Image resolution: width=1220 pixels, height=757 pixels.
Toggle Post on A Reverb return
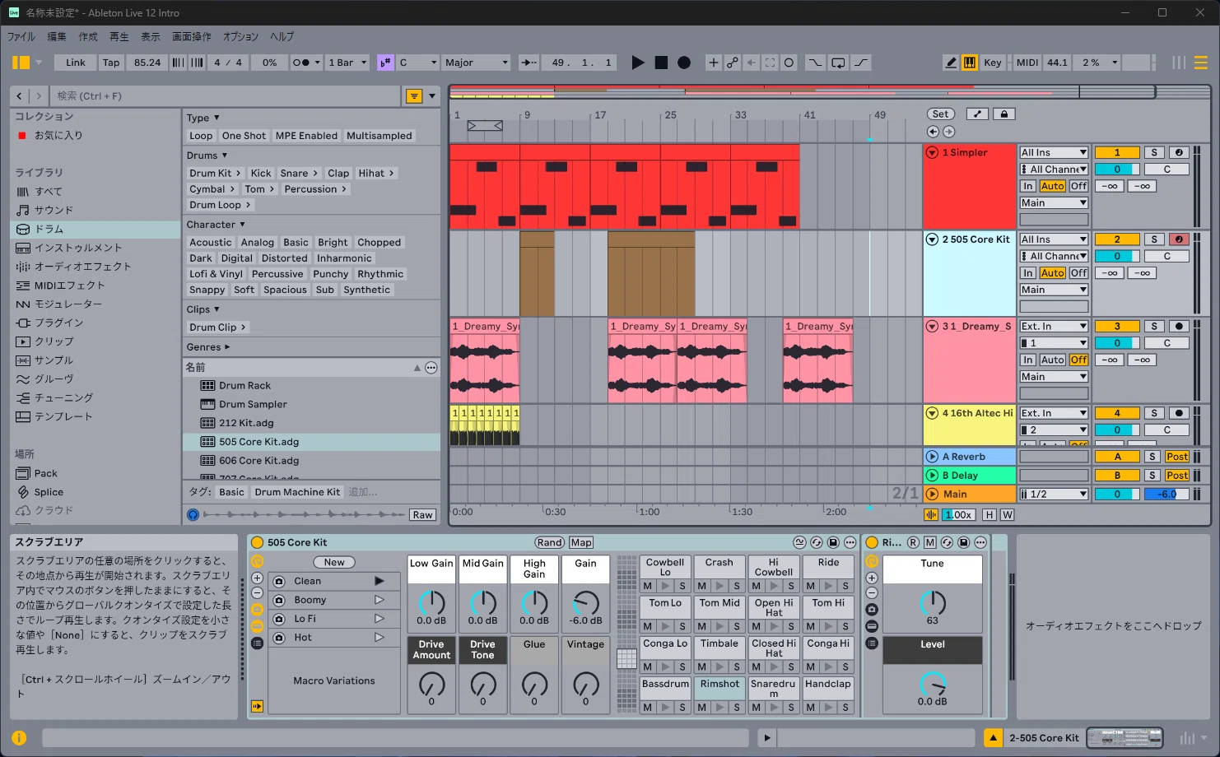1177,457
